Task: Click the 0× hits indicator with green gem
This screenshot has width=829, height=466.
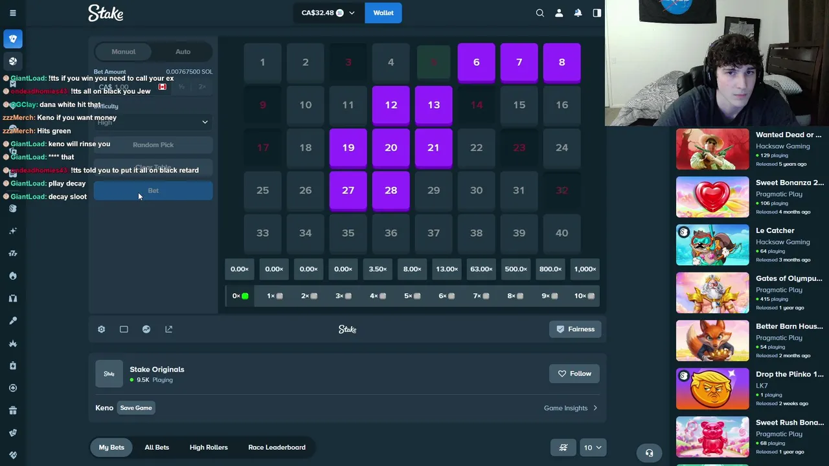Action: (x=240, y=296)
